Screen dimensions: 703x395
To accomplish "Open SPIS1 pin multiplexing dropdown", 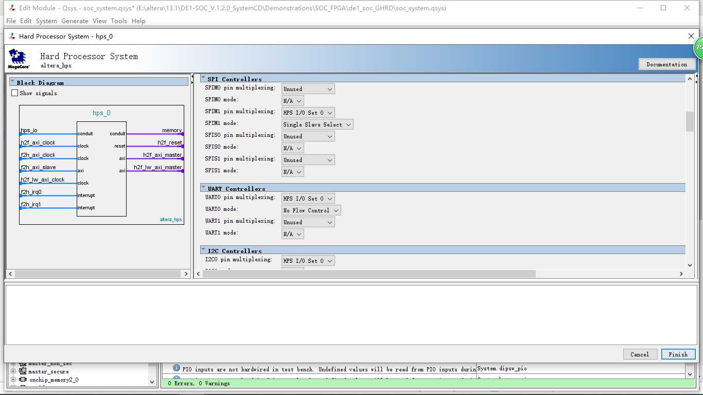I will point(308,160).
